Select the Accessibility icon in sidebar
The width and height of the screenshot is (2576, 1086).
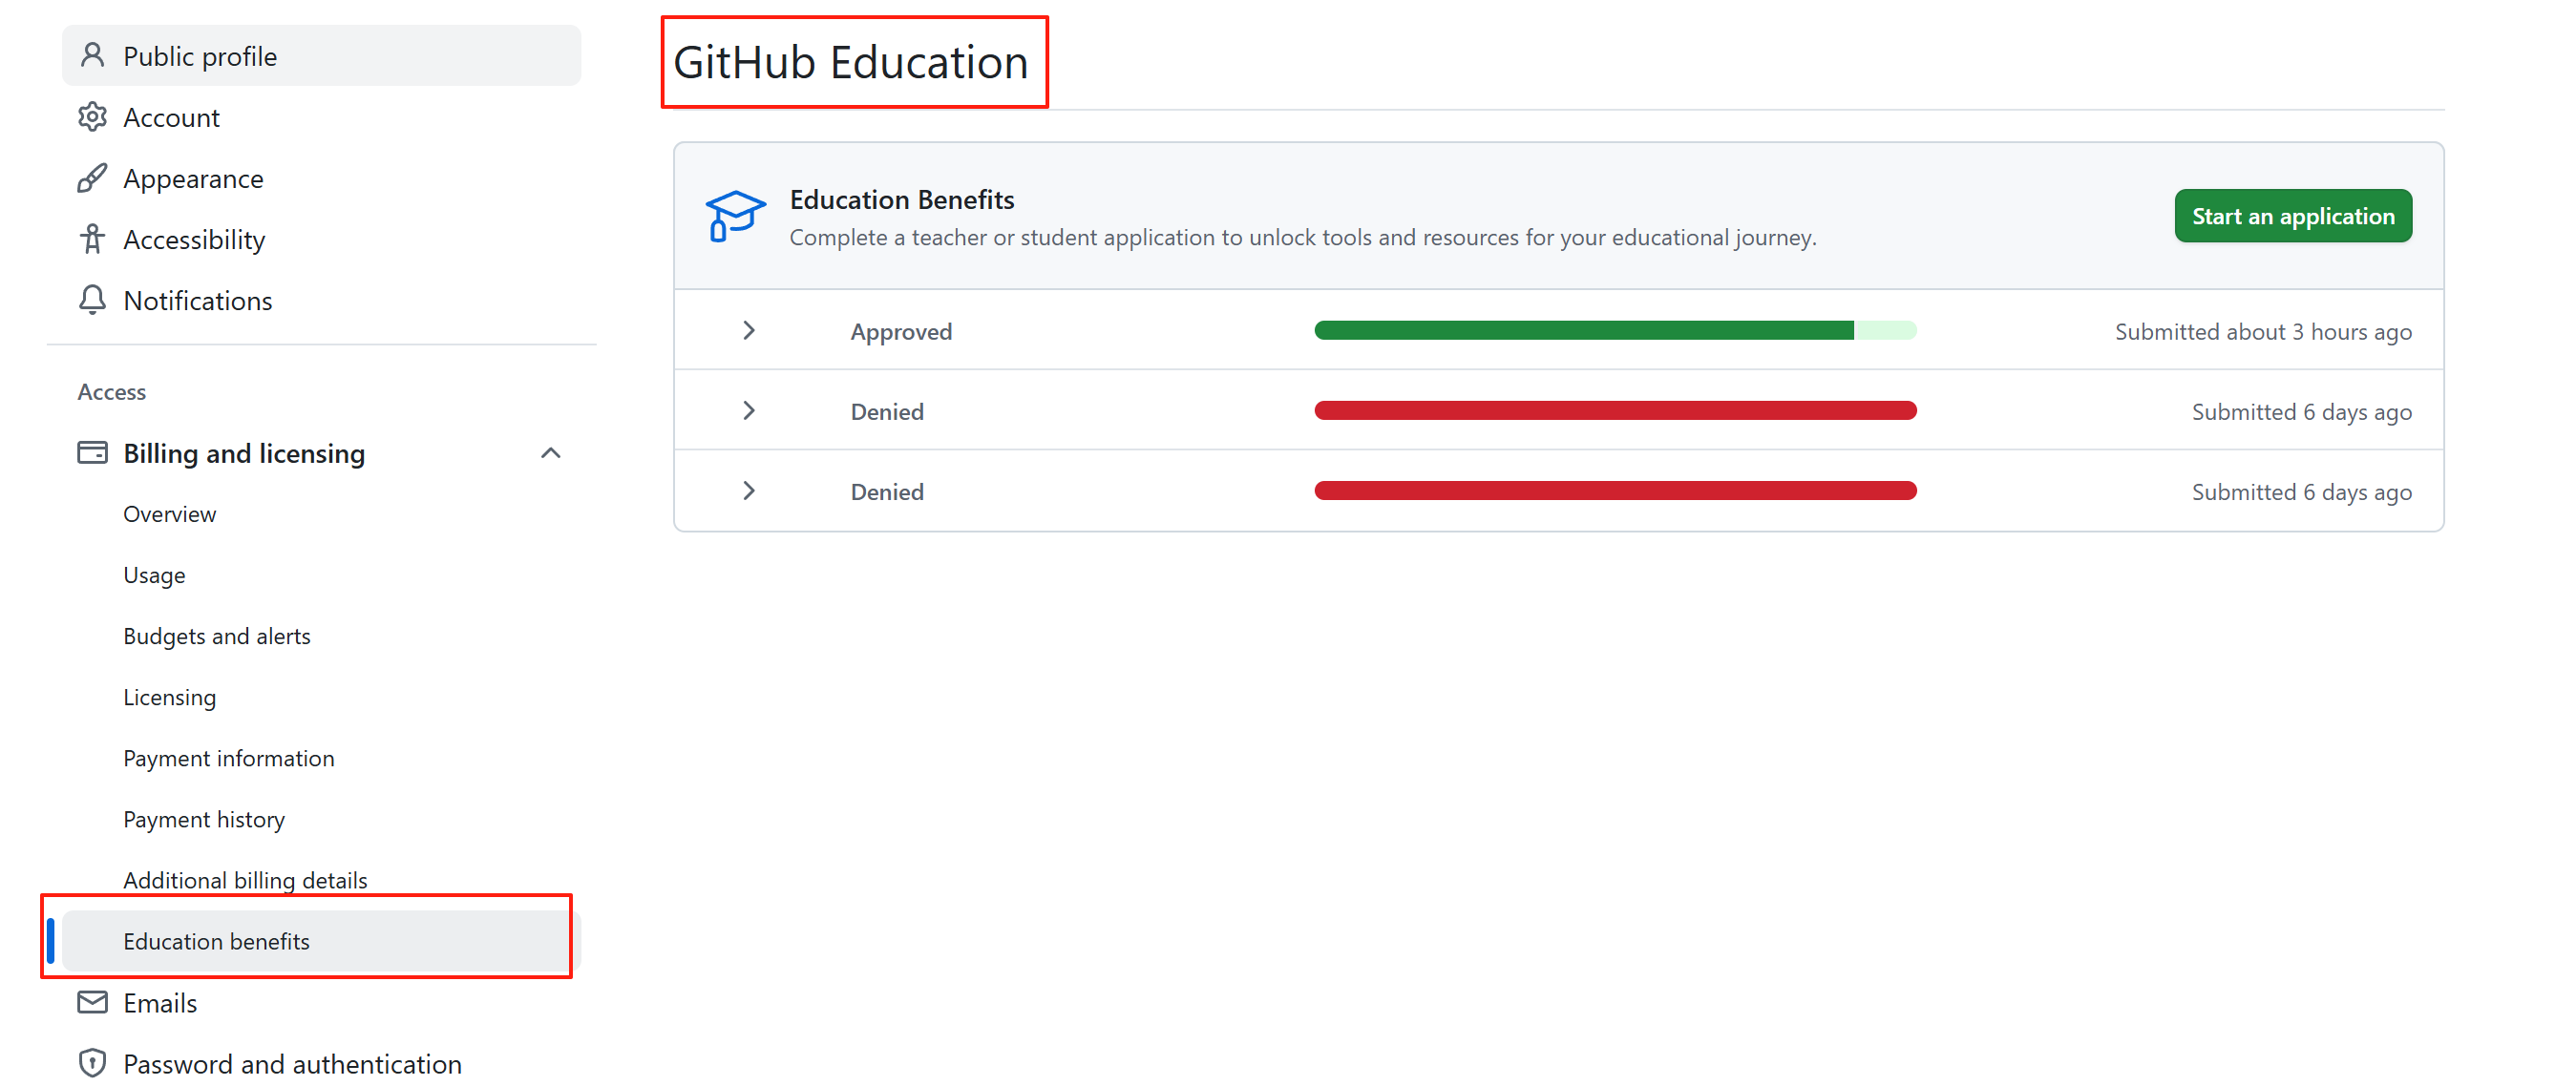(x=92, y=239)
